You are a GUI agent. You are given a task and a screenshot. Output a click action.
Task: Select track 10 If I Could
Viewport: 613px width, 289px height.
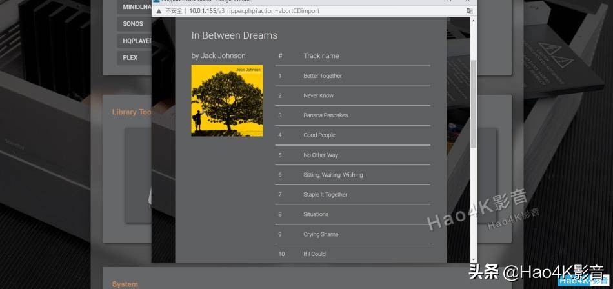coord(352,254)
